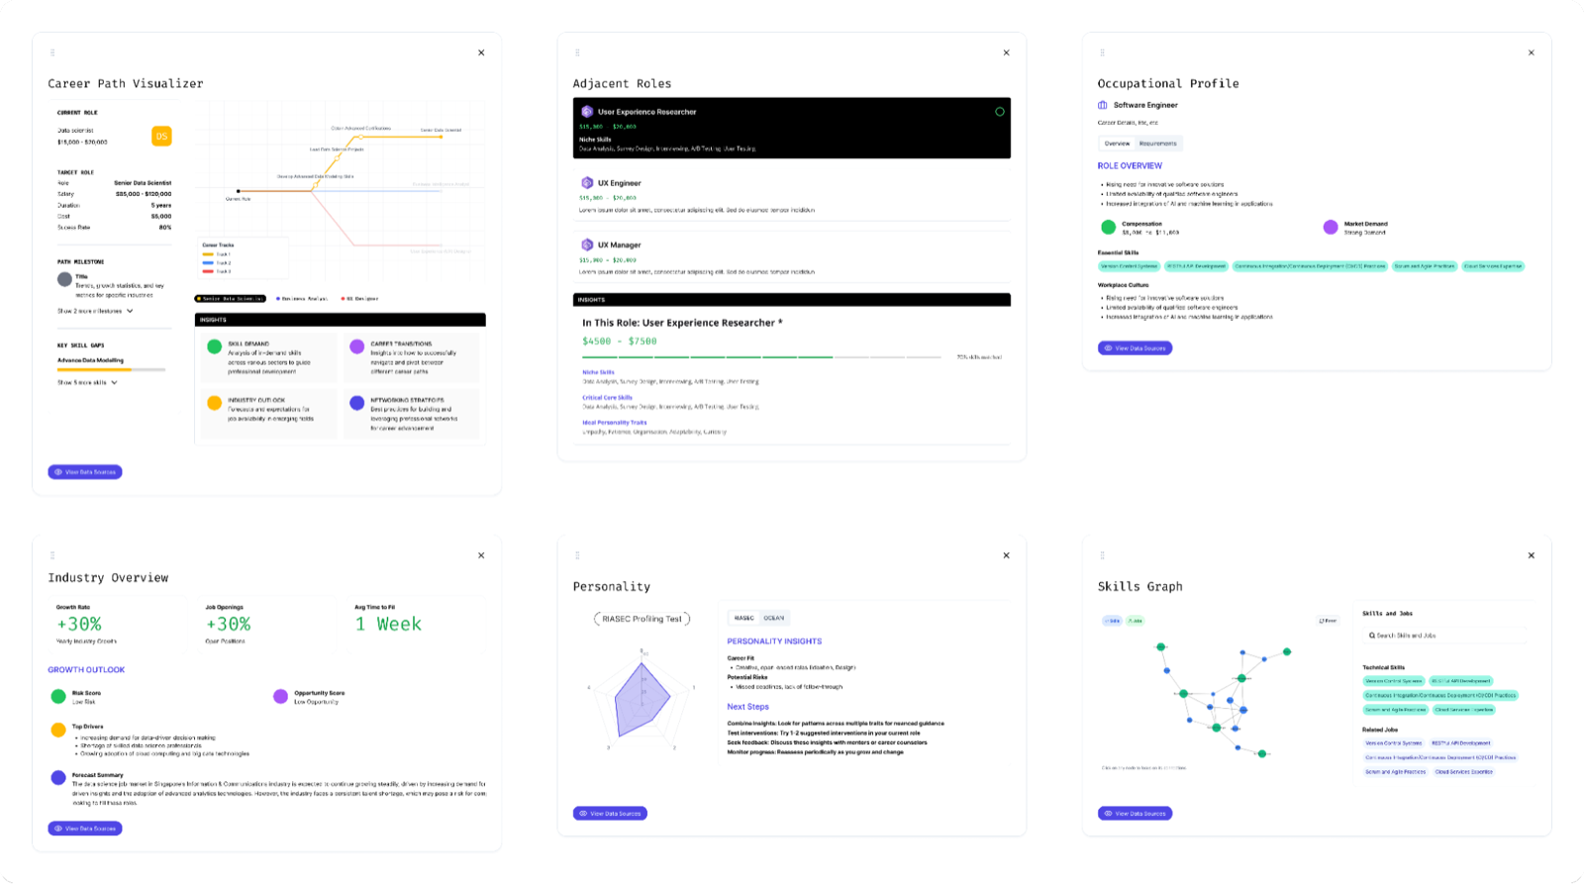Click View Data Sources in Occupational Profile
The image size is (1584, 884).
1135,348
